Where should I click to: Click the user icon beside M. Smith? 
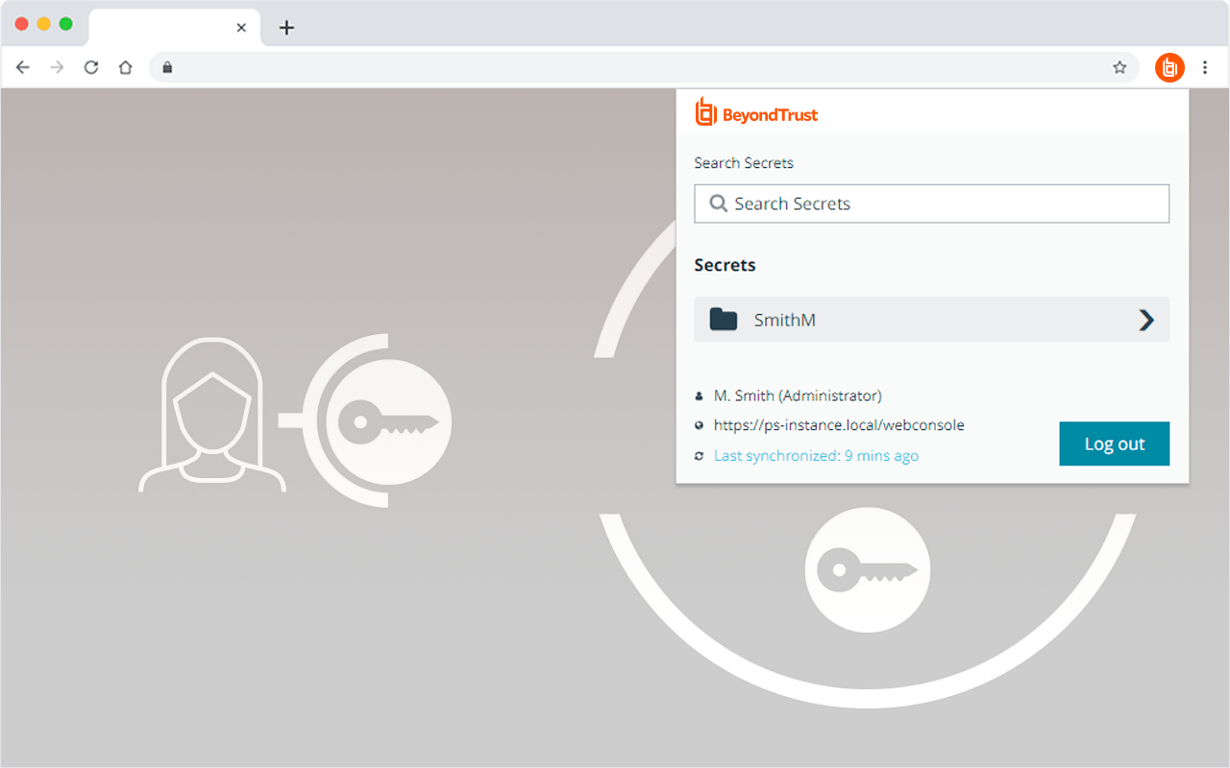pyautogui.click(x=699, y=396)
